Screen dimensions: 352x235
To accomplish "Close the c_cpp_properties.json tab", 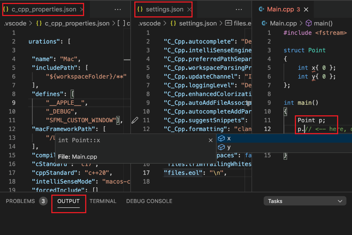I will coord(82,10).
